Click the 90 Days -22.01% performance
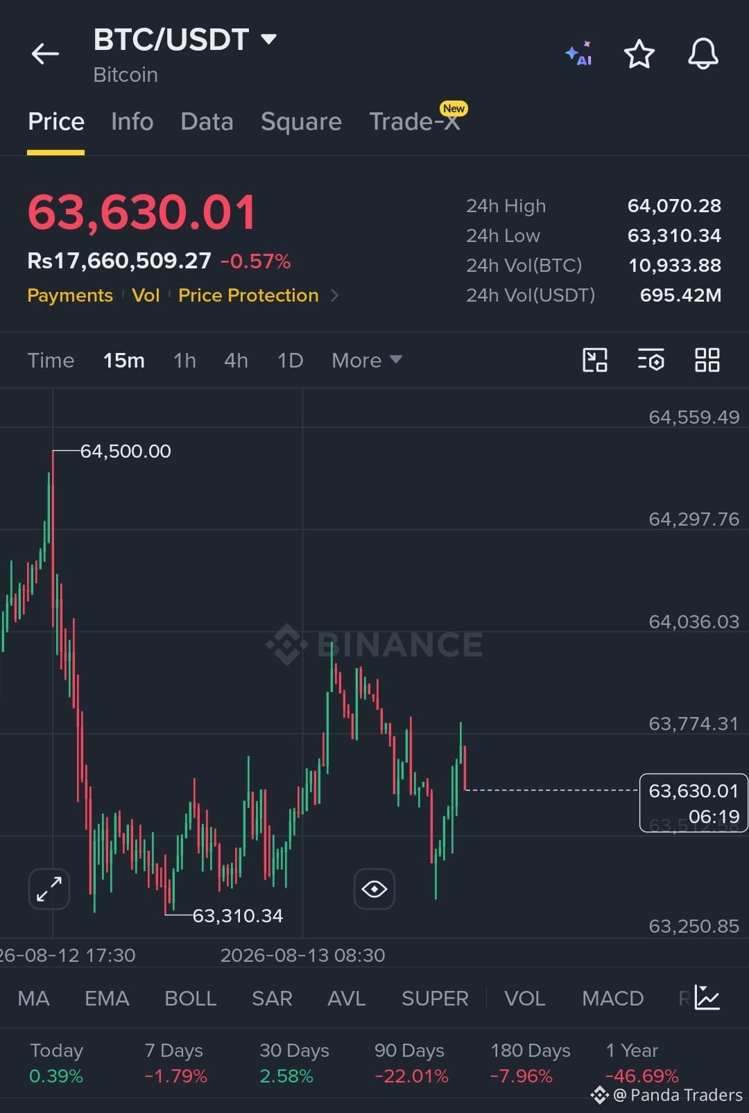This screenshot has width=749, height=1113. (x=411, y=1063)
